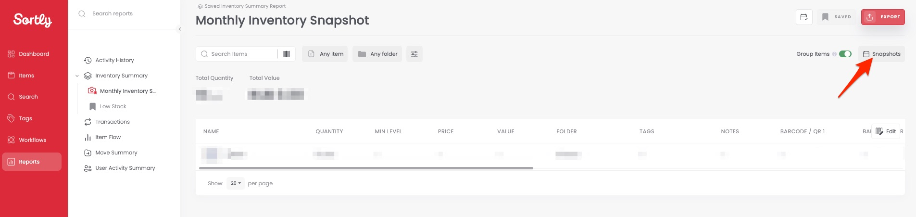Select Activity History report

tap(114, 60)
